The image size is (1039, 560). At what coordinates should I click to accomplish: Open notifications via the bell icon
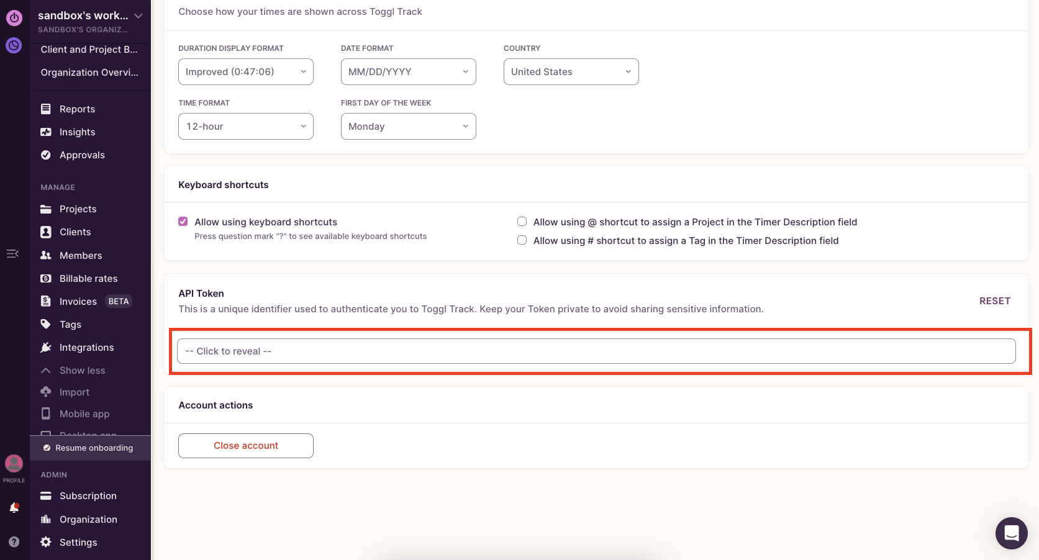(x=14, y=507)
